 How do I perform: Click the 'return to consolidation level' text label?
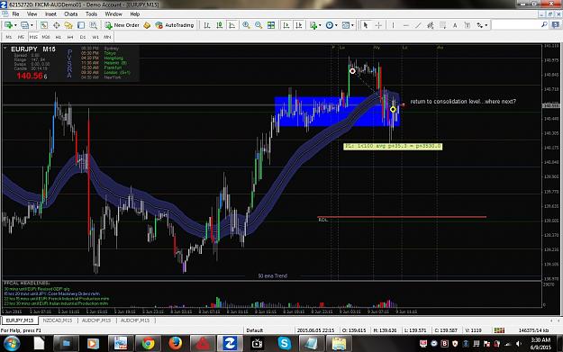[463, 102]
